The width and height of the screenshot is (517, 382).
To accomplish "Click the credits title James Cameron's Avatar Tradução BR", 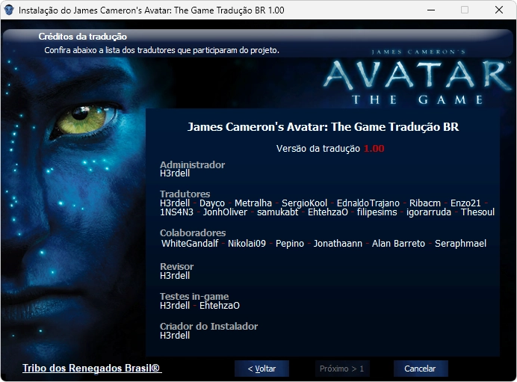I will pyautogui.click(x=323, y=126).
